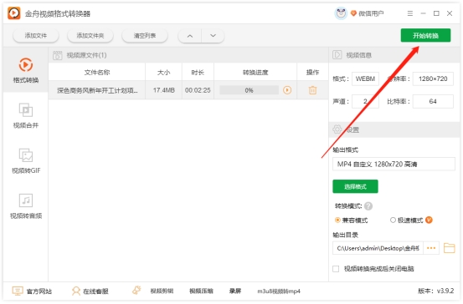
Task: Click the 转换进度 column header
Action: (255, 72)
